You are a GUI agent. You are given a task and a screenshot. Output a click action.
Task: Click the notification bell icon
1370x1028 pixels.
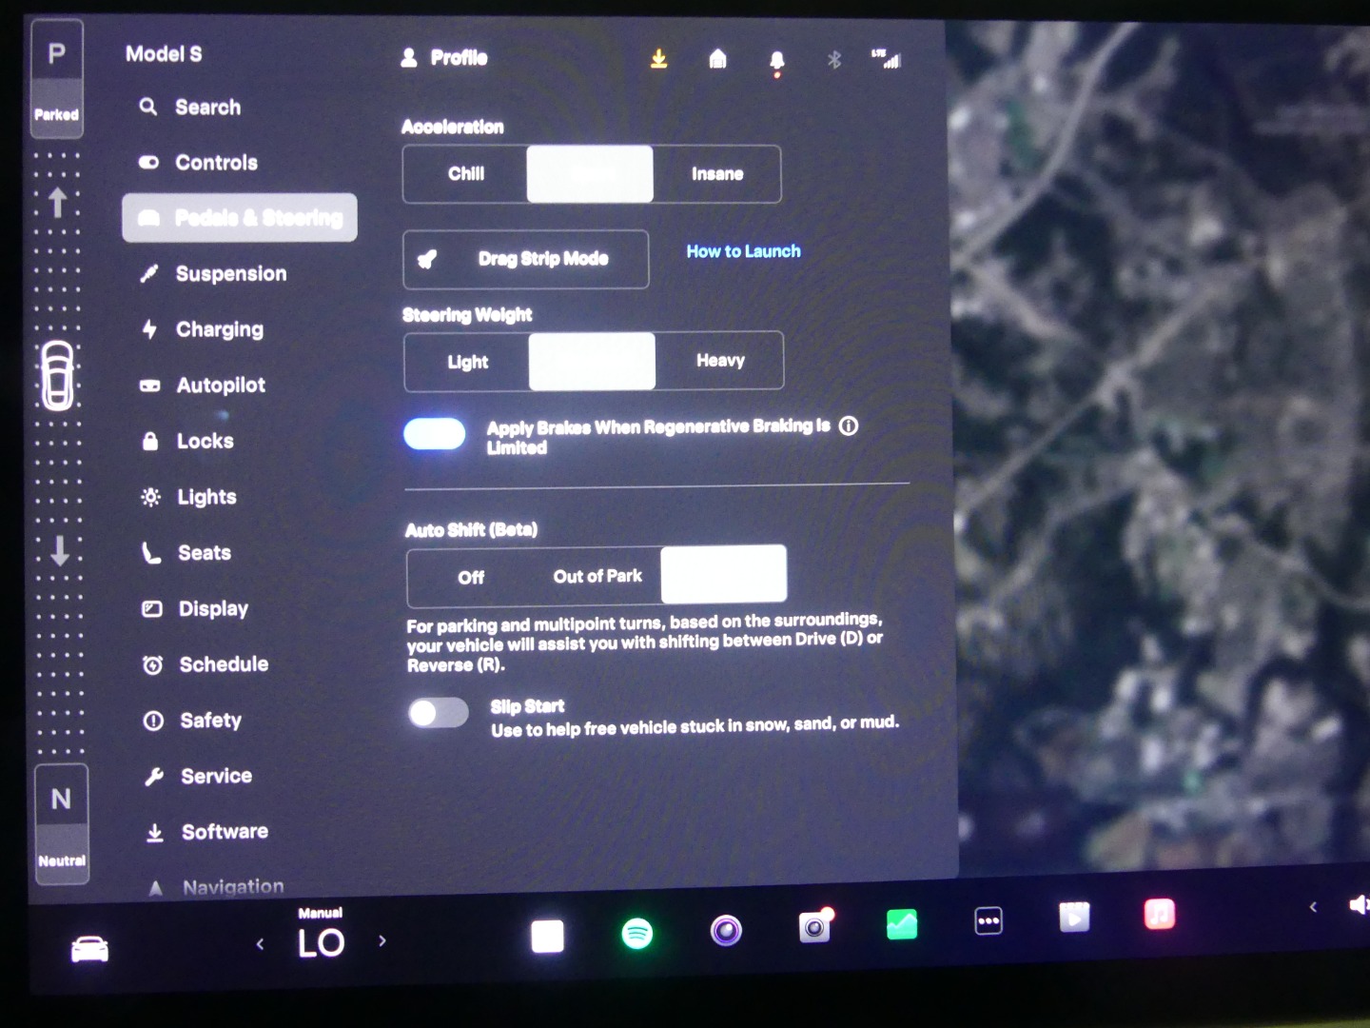pyautogui.click(x=776, y=62)
